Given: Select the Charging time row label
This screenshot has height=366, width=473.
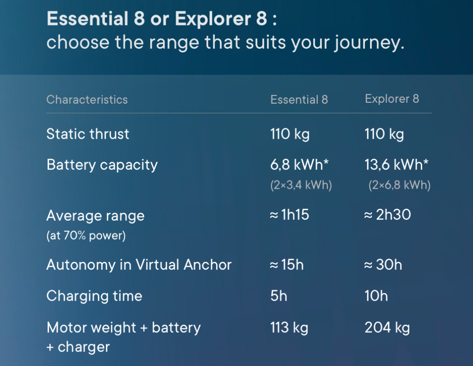Looking at the screenshot, I should (x=94, y=296).
